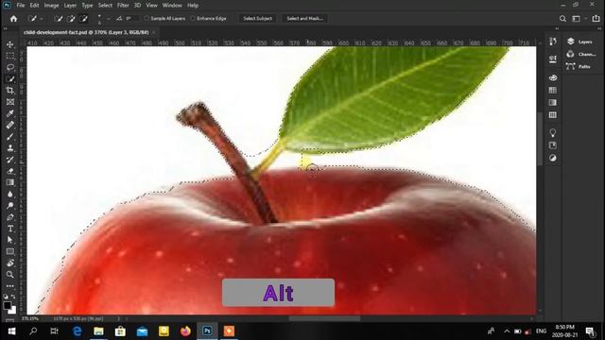605x340 pixels.
Task: Click the Select and Mask button
Action: click(304, 19)
